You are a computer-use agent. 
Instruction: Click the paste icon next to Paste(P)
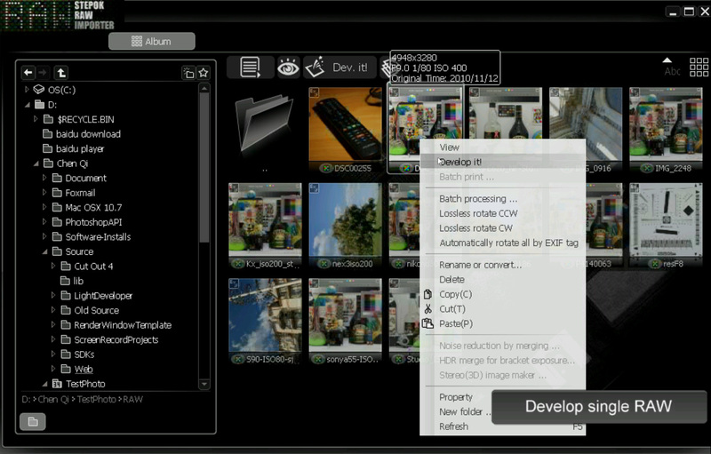[x=427, y=323]
